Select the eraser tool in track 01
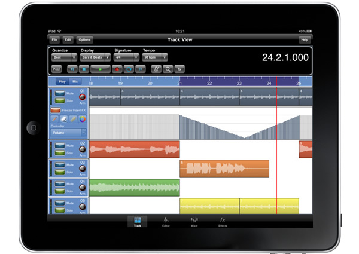 click(63, 119)
